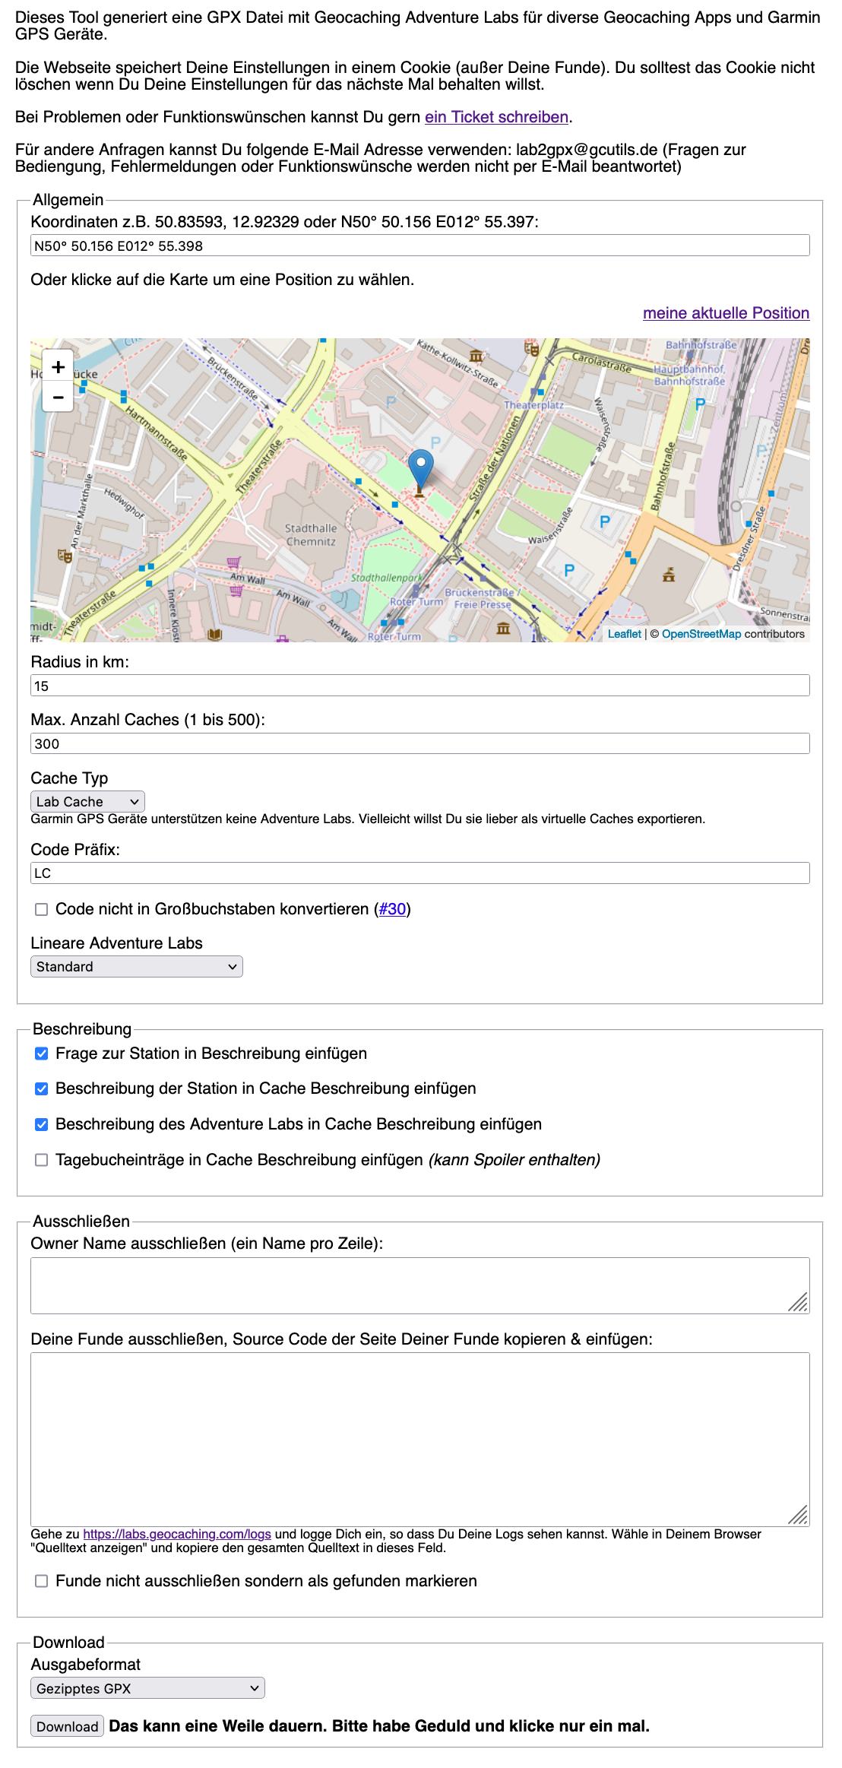Open the Lineare Adventure Labs dropdown

(137, 966)
